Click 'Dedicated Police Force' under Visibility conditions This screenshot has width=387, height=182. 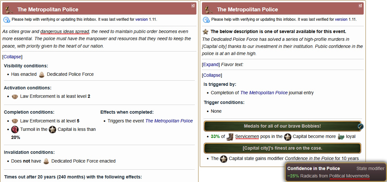pos(70,74)
